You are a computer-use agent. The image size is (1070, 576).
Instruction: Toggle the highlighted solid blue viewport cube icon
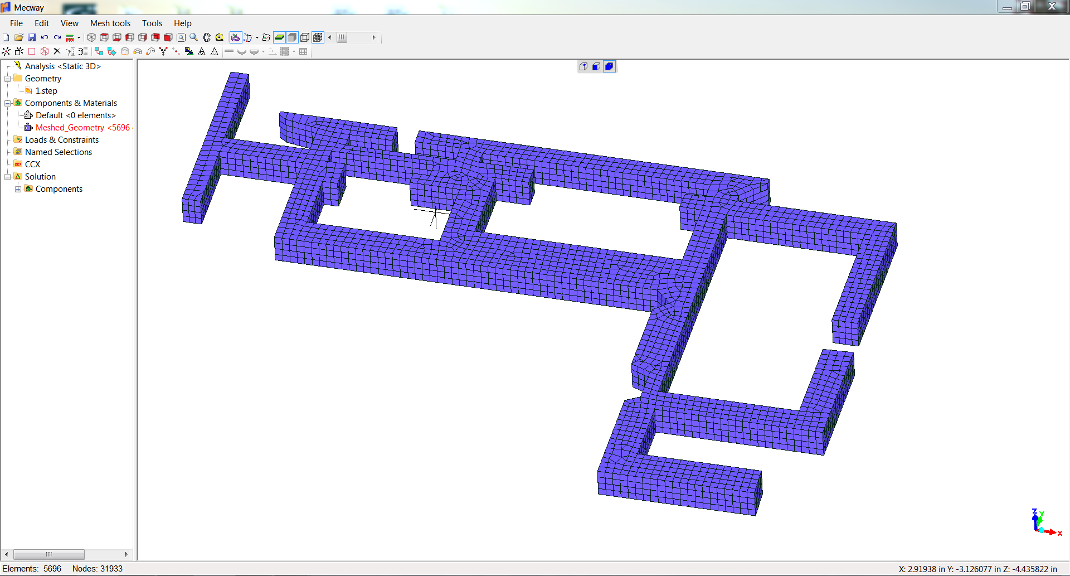pos(610,66)
